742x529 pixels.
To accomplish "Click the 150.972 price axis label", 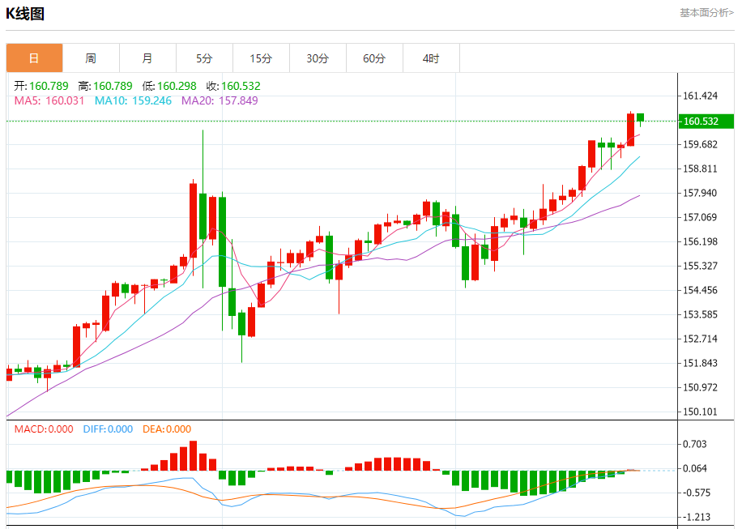I will tap(700, 387).
